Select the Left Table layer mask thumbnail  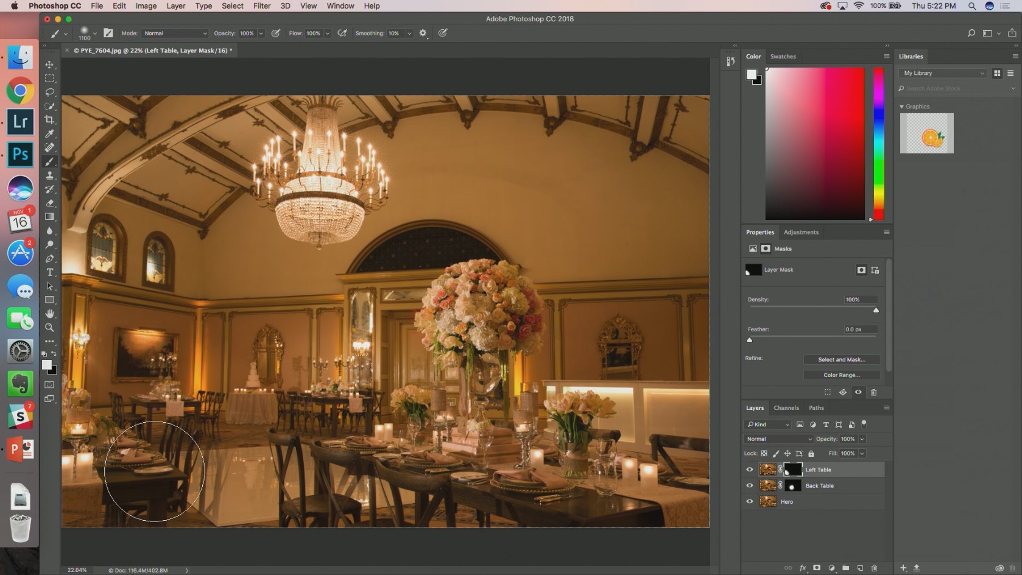coord(792,470)
